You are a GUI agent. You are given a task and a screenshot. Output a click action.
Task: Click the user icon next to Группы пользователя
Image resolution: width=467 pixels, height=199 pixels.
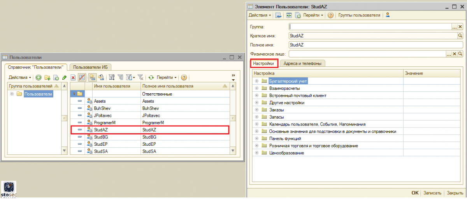[388, 15]
